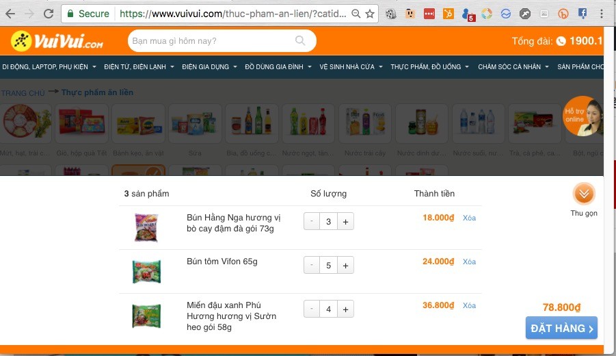Open the Bún Hằng Nga product name

(233, 223)
